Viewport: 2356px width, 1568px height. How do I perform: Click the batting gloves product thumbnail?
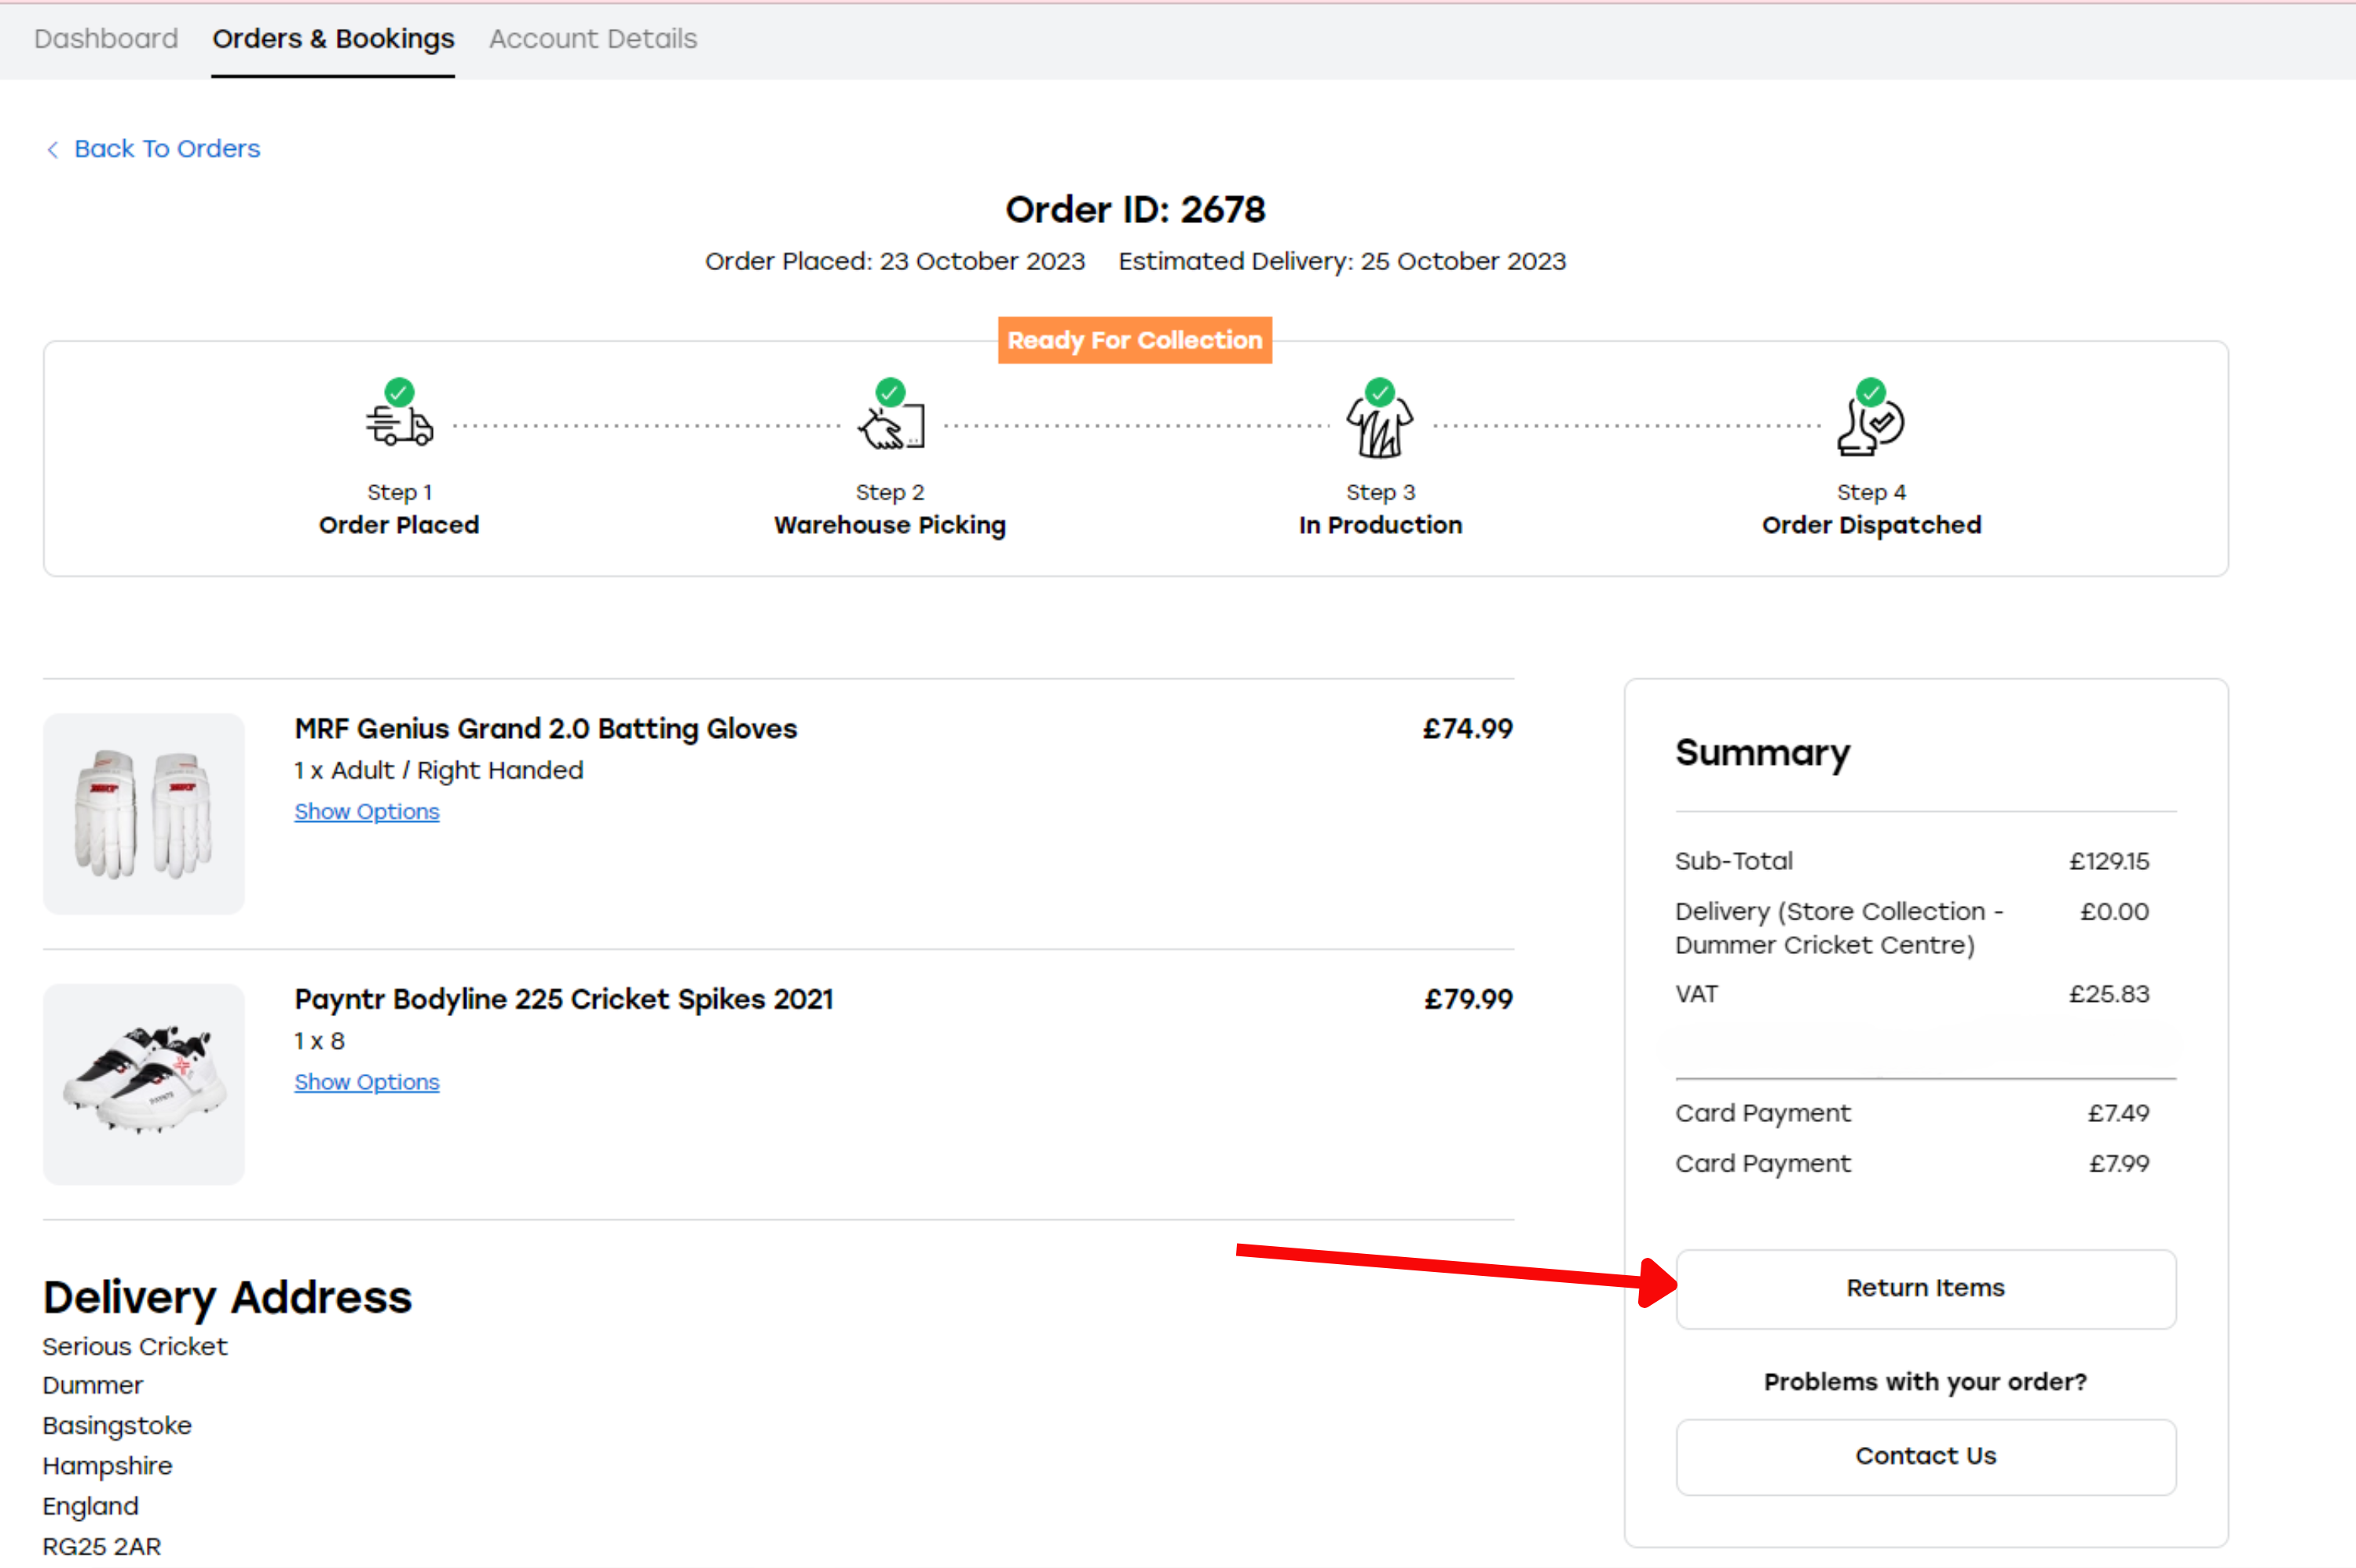tap(144, 813)
